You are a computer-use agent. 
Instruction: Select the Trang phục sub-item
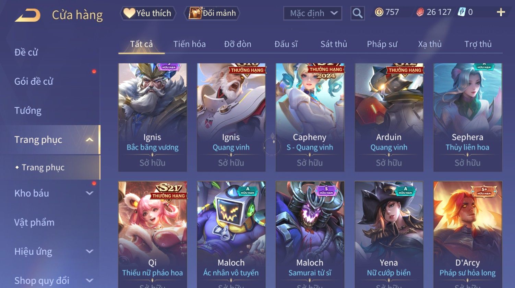point(43,167)
